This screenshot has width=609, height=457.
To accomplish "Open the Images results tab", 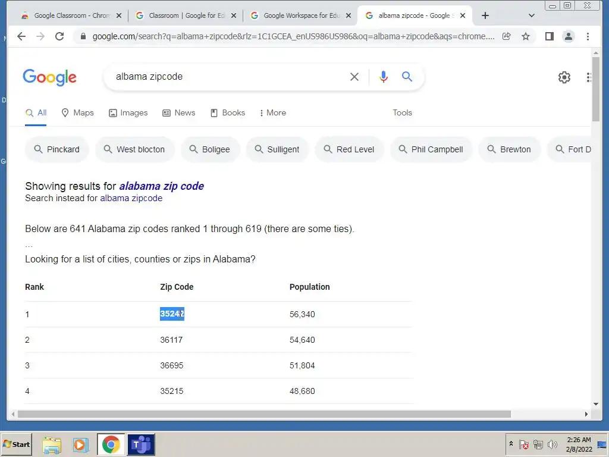I will pos(128,112).
